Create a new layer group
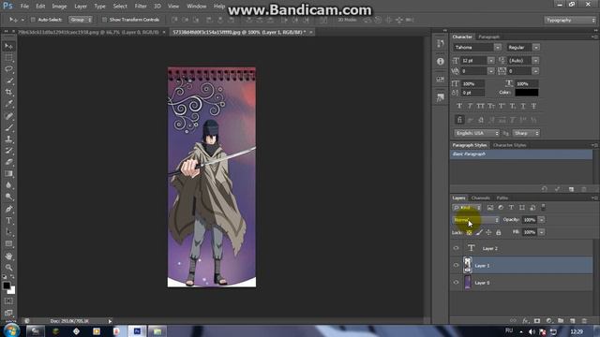 (x=561, y=320)
